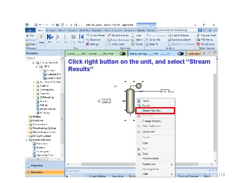
Task: Open Pressure Relief safety analysis
Action: pos(206,35)
